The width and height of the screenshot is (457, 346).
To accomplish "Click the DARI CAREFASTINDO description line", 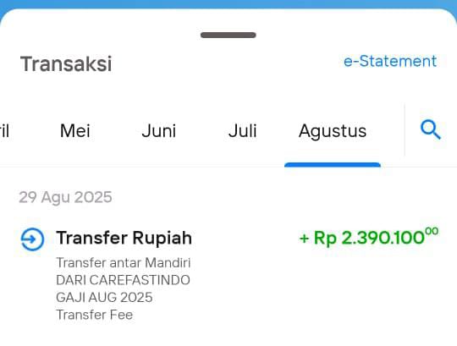I will 123,280.
